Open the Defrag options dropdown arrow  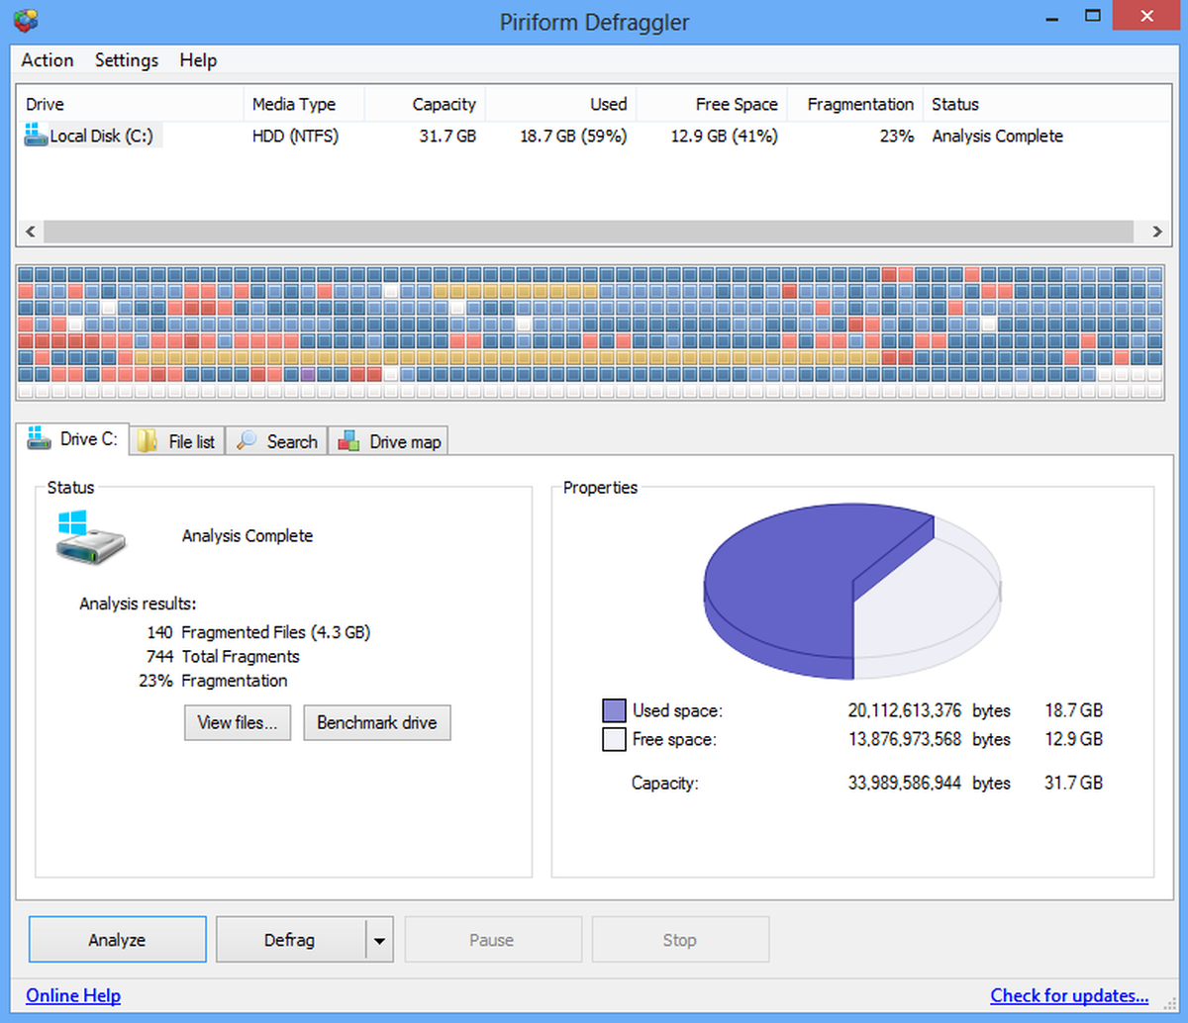378,939
